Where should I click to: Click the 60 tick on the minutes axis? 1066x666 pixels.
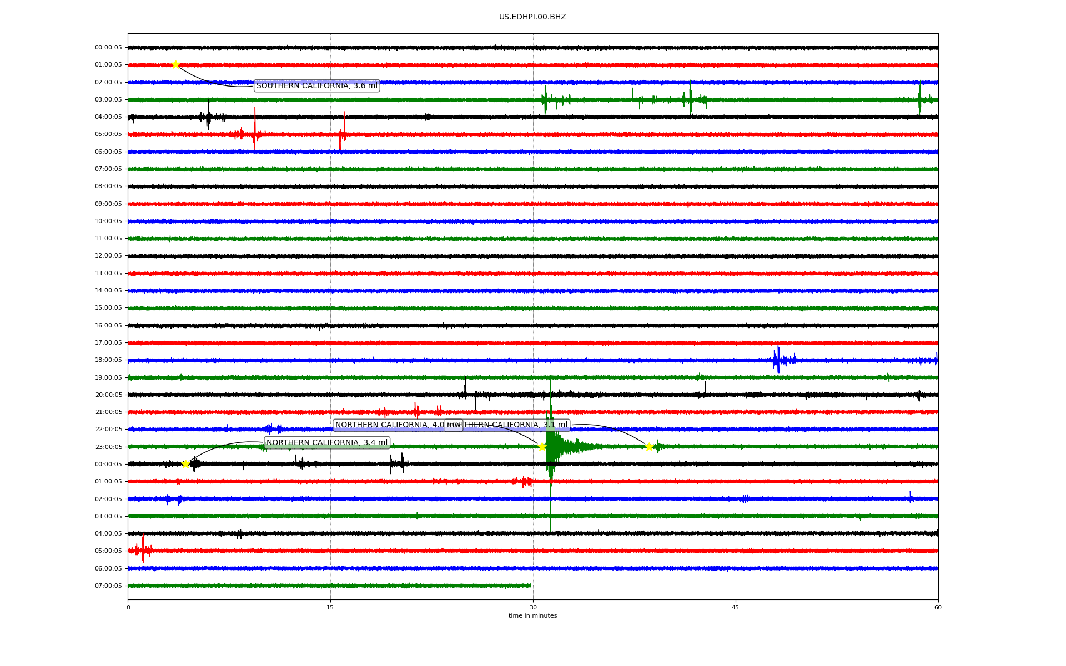point(938,607)
